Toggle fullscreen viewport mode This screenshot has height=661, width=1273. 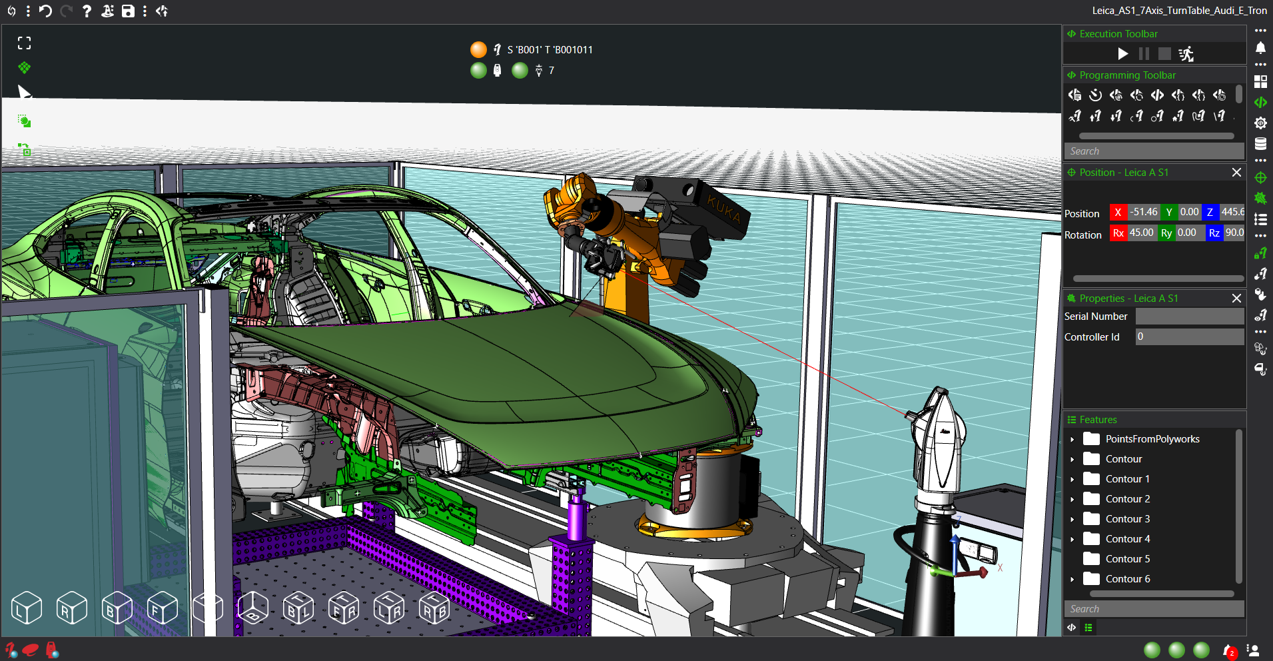coord(25,43)
